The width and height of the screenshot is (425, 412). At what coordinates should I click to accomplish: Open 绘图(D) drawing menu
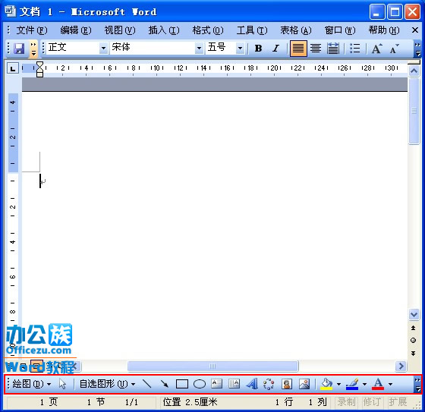click(31, 384)
